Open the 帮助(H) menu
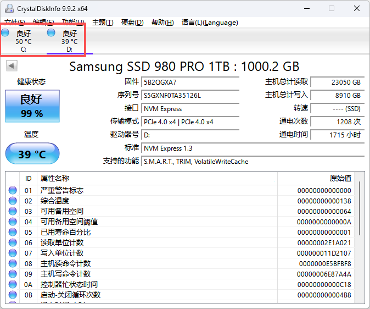Viewport: 370px width, 309px height. tap(162, 23)
